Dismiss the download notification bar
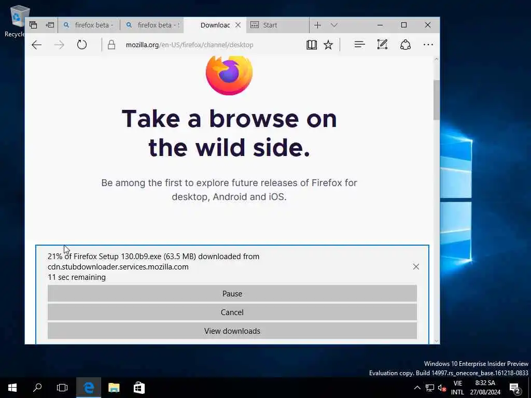The height and width of the screenshot is (398, 531). click(416, 267)
